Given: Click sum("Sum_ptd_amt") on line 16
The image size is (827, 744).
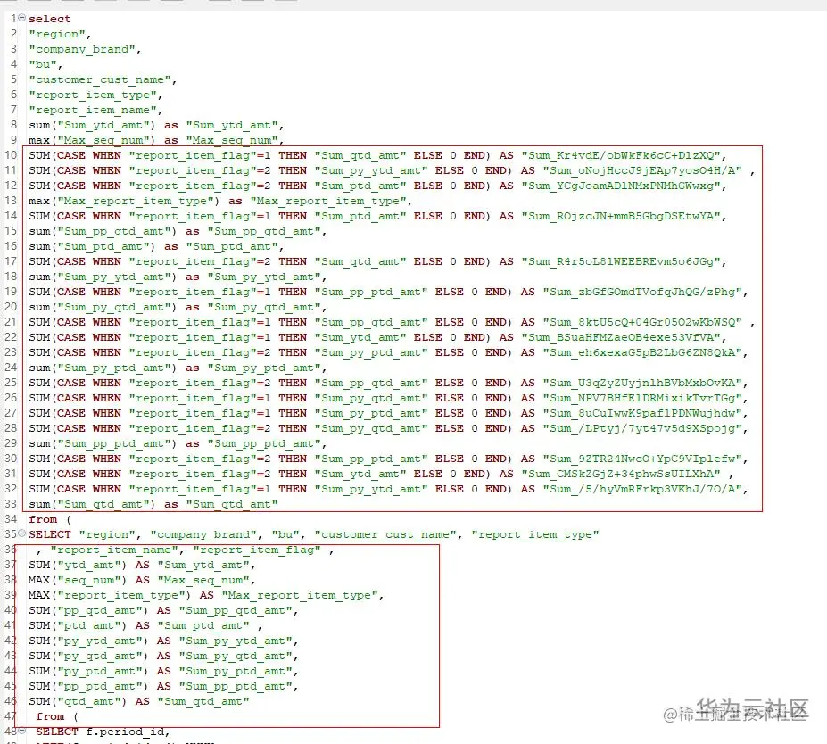Looking at the screenshot, I should pos(92,246).
